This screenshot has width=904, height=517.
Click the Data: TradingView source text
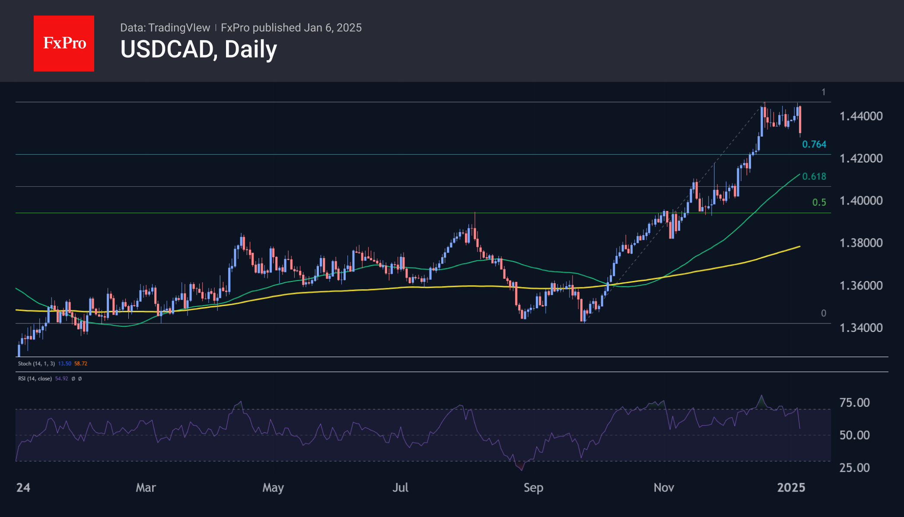(x=165, y=28)
